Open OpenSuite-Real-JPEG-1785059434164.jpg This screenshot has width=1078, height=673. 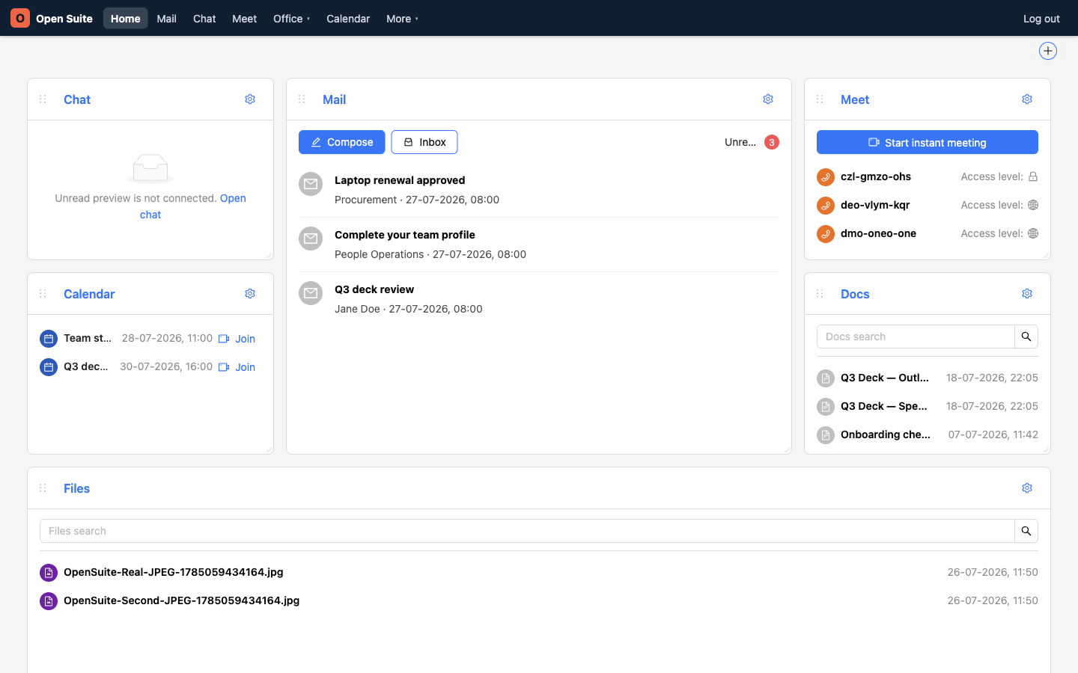(x=174, y=572)
